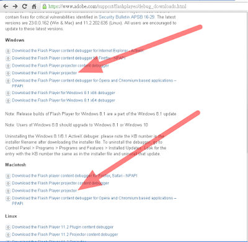Go forward to the next page
Viewport: 248px width, 242px height.
pos(15,6)
